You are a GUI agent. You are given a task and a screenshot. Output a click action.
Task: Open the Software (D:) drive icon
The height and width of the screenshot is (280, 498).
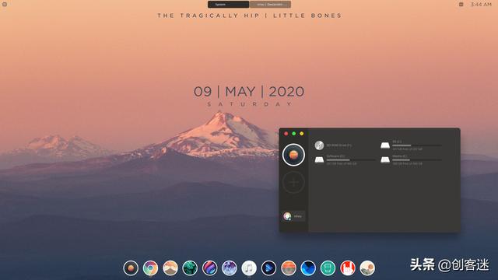point(319,159)
